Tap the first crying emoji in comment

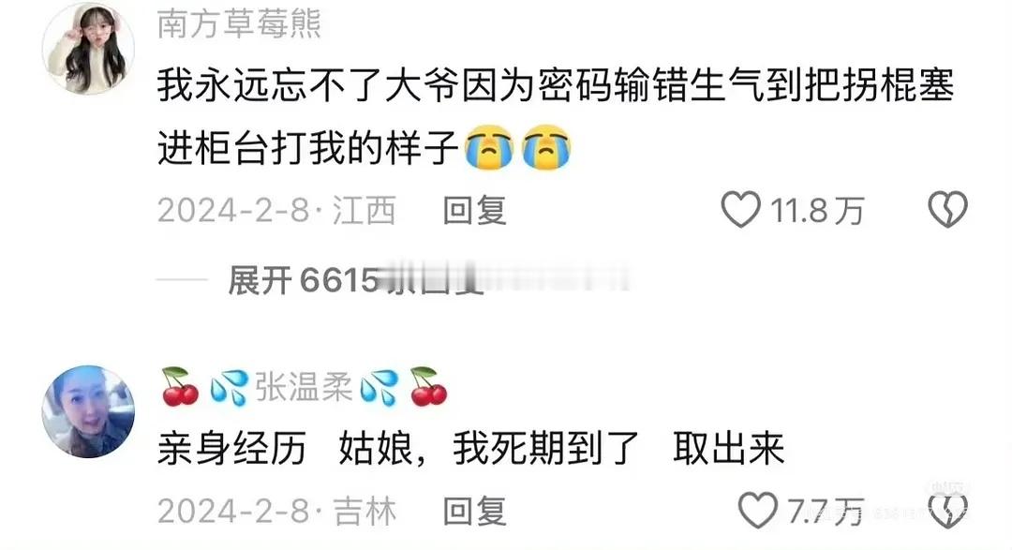coord(488,146)
